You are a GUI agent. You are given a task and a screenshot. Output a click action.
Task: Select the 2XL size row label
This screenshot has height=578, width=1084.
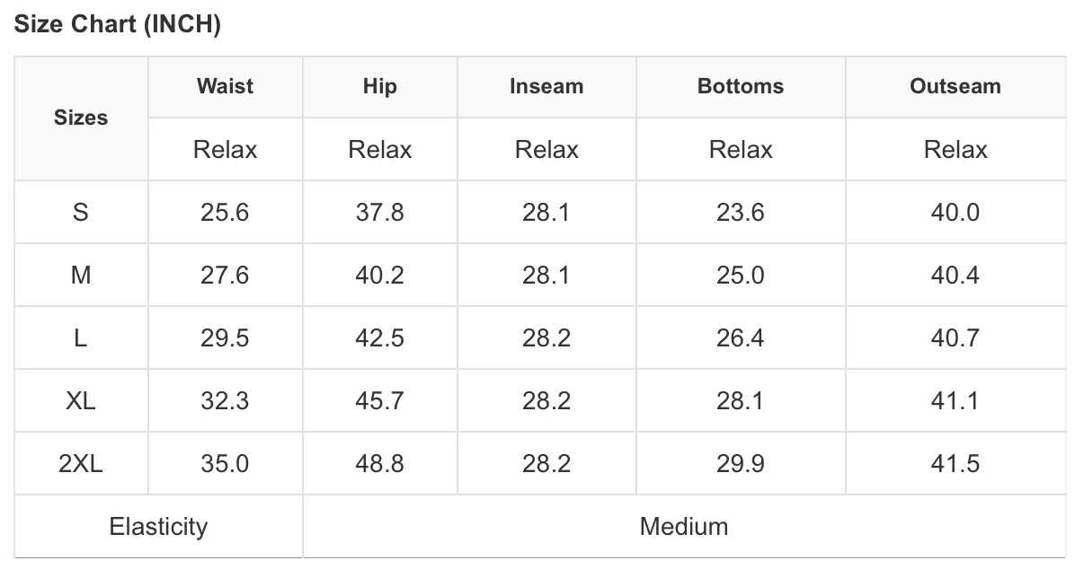(x=81, y=464)
